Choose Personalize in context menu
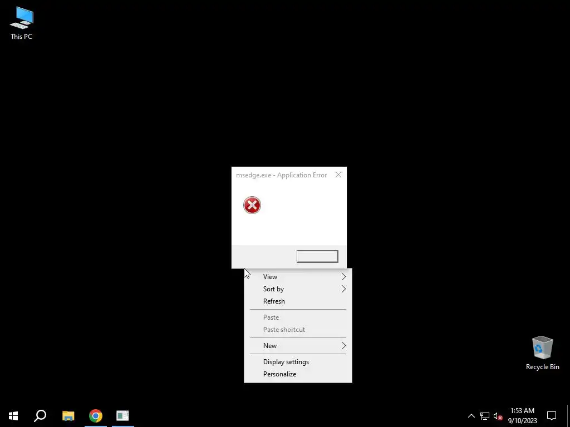570x427 pixels. click(298, 374)
